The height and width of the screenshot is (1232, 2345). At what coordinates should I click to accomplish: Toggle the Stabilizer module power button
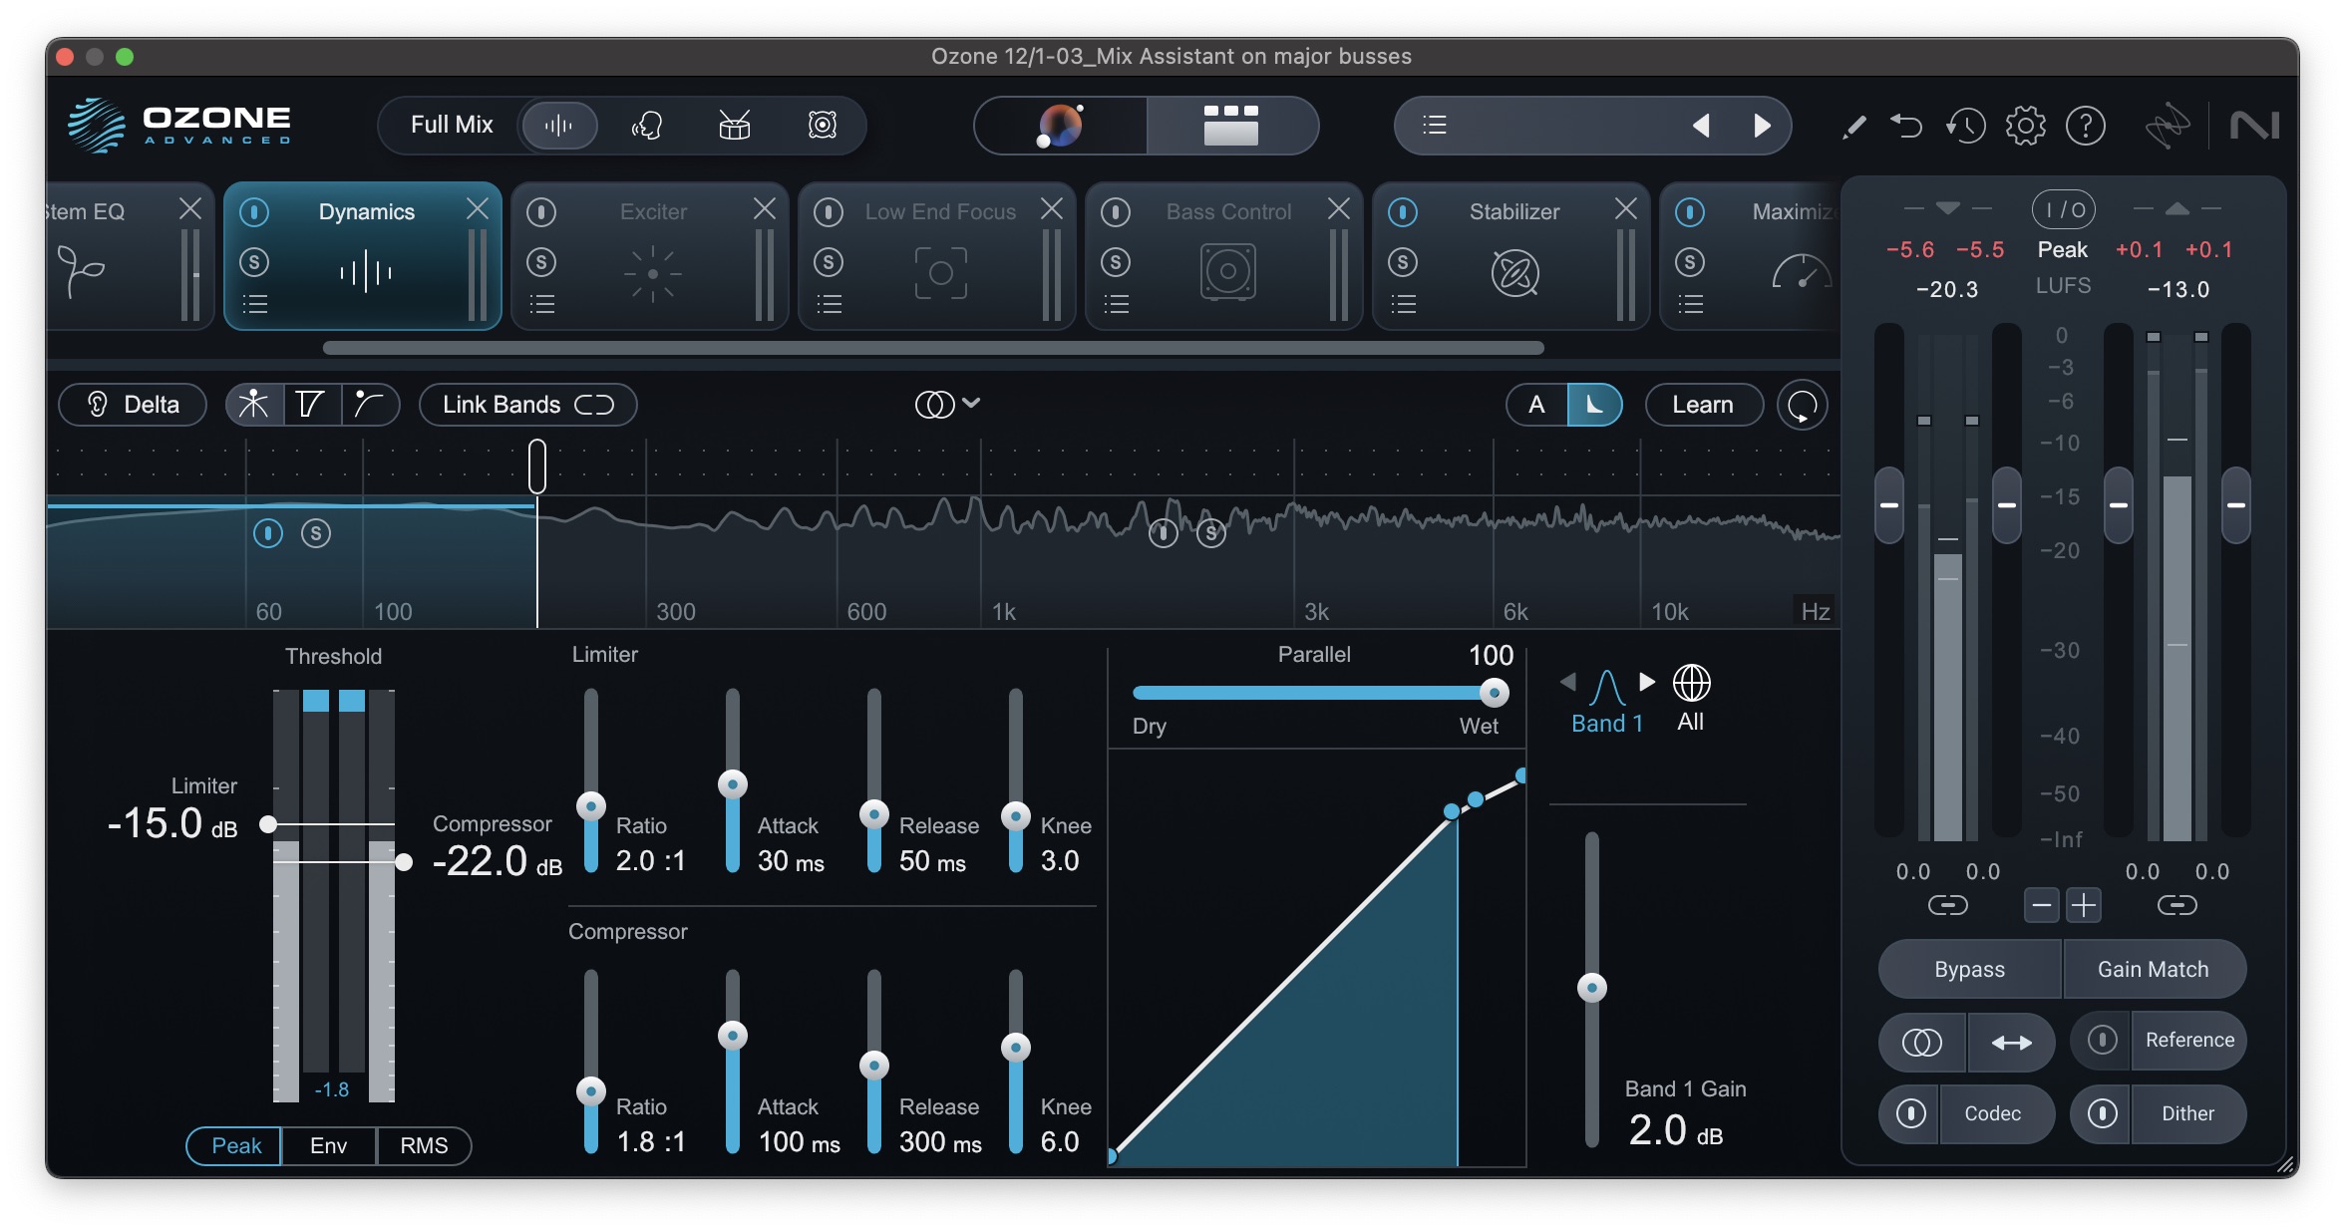(x=1403, y=212)
